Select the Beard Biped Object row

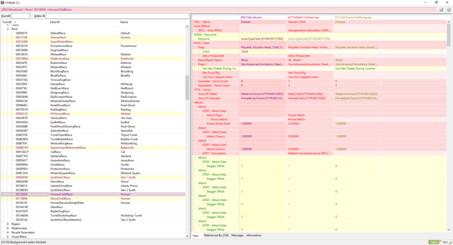(x=320, y=60)
